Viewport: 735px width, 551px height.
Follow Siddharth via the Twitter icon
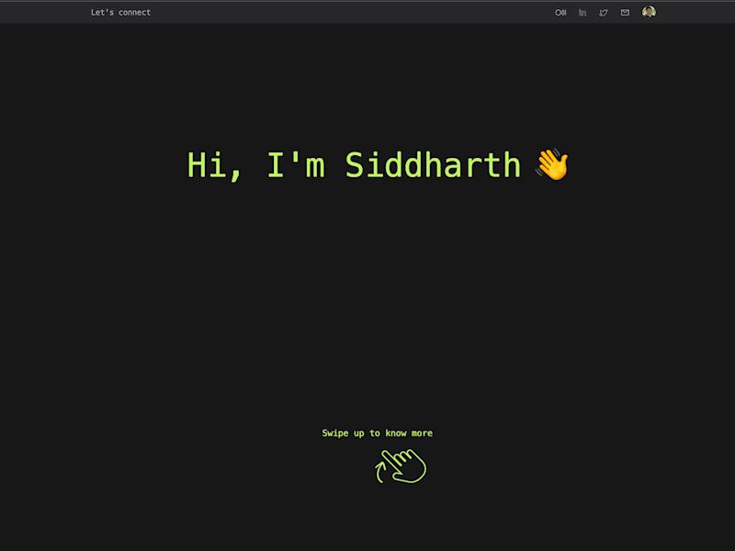point(604,13)
